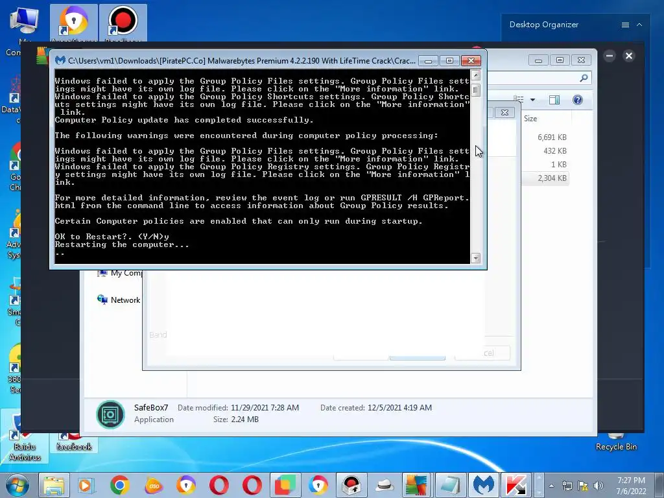Open the white hat app in taskbar

pyautogui.click(x=384, y=485)
